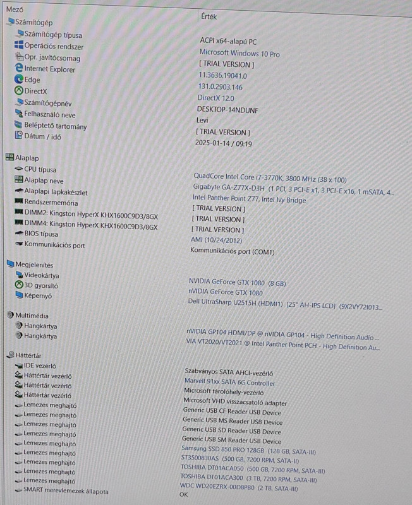412x505 pixels.
Task: Select the AMI (10/24/2012) BIOS value
Action: tap(216, 240)
